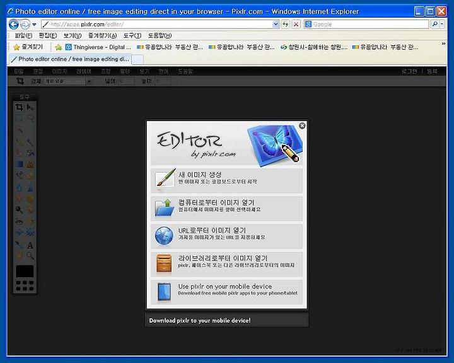The image size is (454, 363).
Task: Select the Burn tool
Action: (x=30, y=210)
